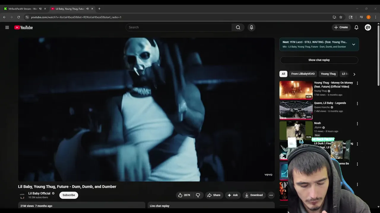Open the Create dropdown

tap(341, 27)
